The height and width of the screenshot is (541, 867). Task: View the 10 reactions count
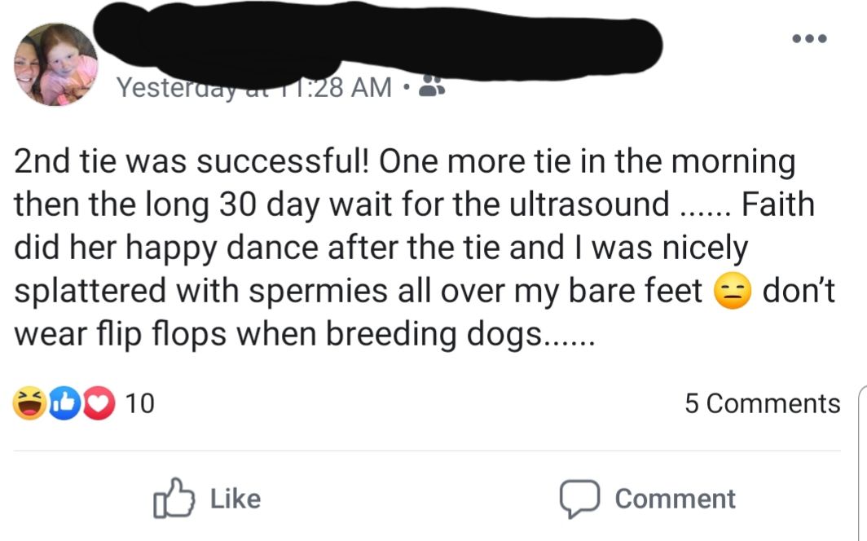point(141,402)
